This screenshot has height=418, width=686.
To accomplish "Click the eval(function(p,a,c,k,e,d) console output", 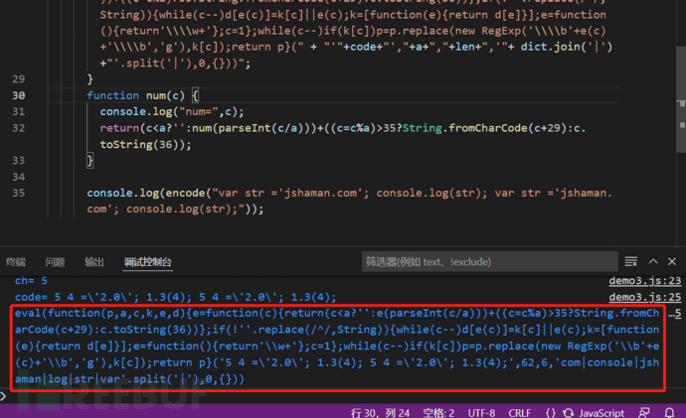I will click(x=337, y=346).
